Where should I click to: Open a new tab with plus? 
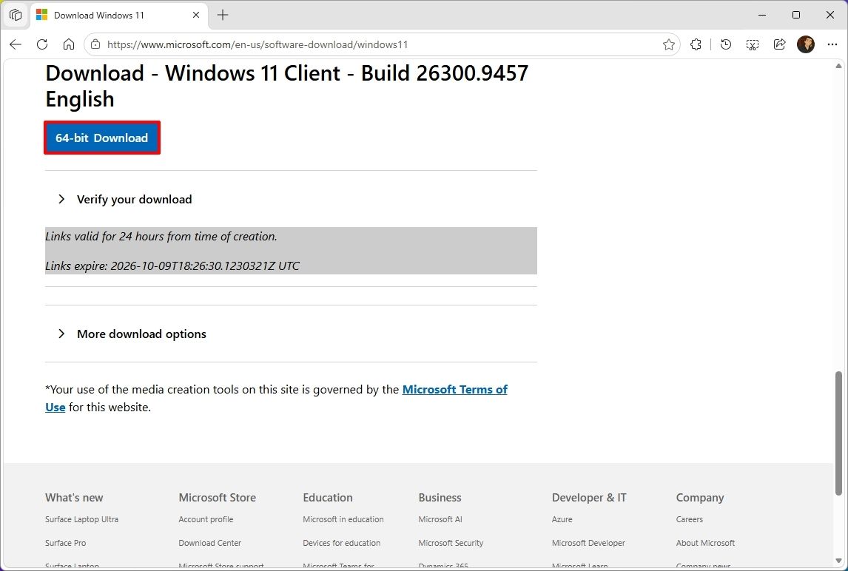click(223, 15)
